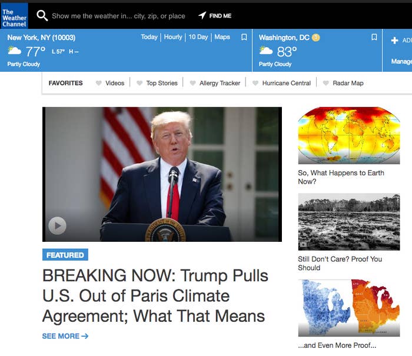
Task: Click the plus icon to add location
Action: [394, 40]
